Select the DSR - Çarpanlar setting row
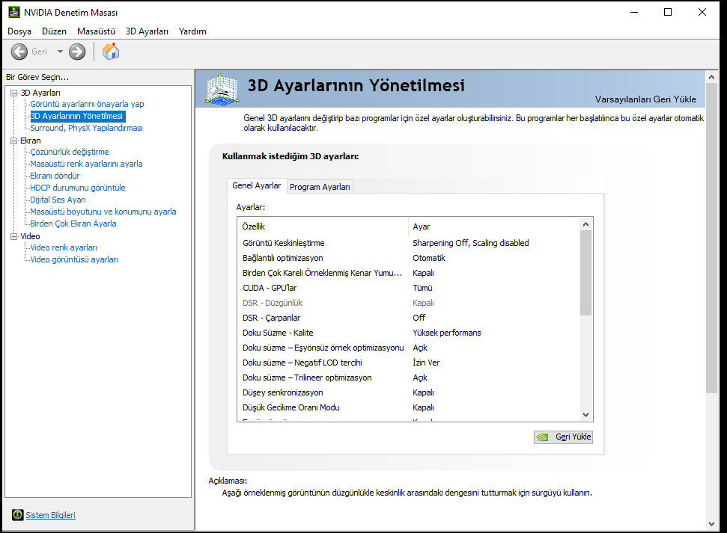 408,318
